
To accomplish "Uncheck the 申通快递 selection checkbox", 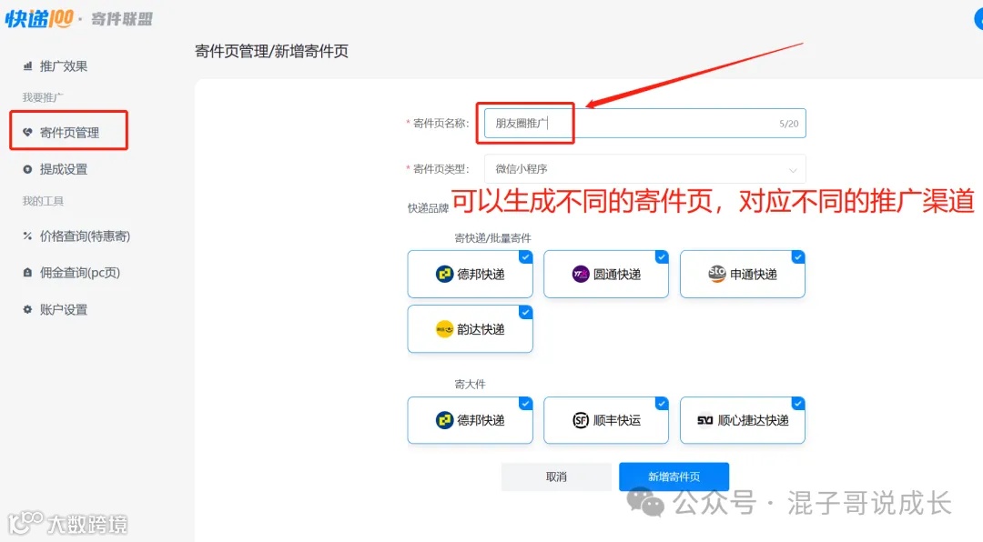I will 797,256.
